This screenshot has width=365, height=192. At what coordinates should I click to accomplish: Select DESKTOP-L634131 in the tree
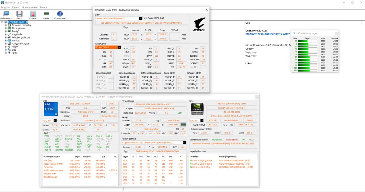[18, 22]
